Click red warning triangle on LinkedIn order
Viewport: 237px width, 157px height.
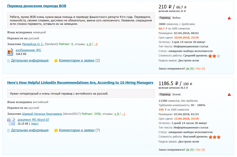coord(229,95)
